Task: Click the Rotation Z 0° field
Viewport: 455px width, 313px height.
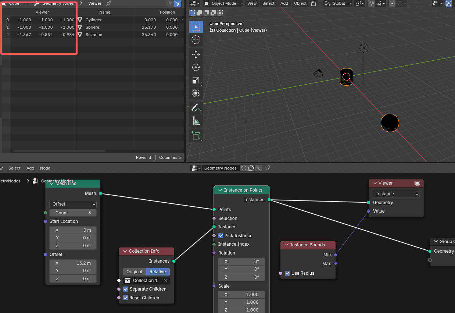Action: (x=241, y=277)
